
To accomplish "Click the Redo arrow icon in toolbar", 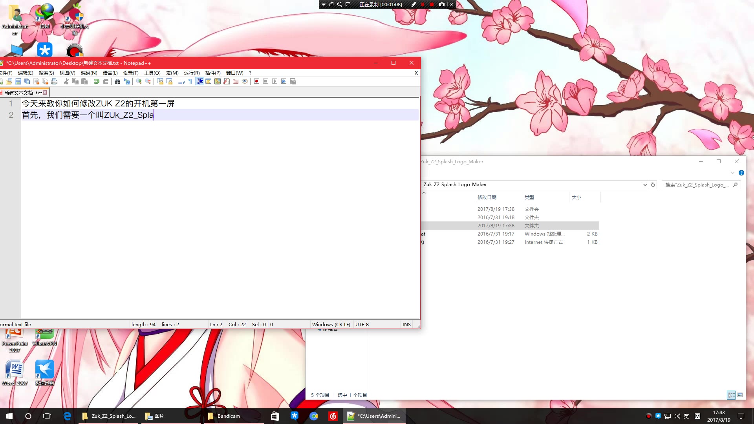I will 106,81.
